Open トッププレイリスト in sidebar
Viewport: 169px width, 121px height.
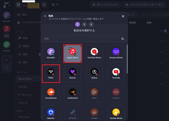pyautogui.click(x=29, y=22)
